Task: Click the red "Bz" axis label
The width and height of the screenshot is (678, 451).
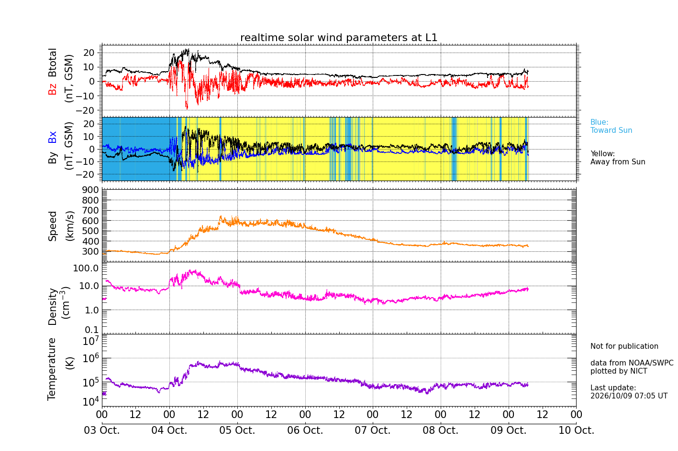Action: 52,89
